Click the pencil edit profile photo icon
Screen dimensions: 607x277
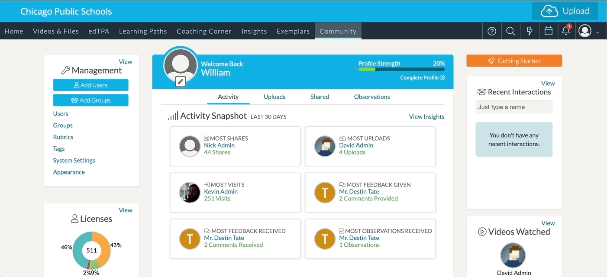pos(181,81)
